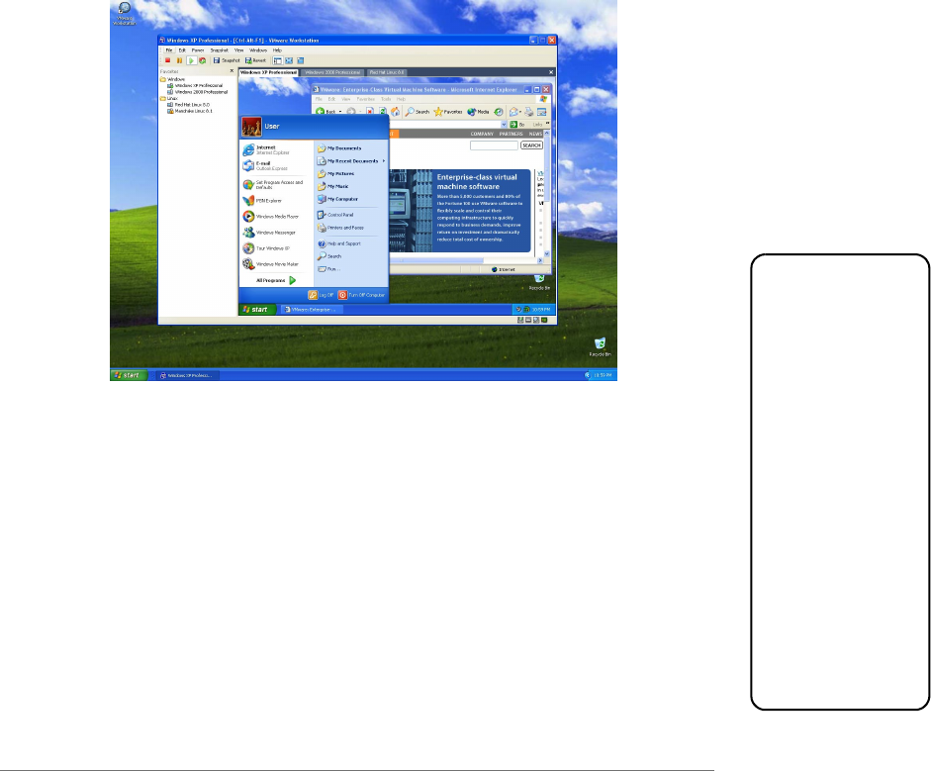Click the Back button in Internet Explorer
This screenshot has height=771, width=931.
pyautogui.click(x=326, y=112)
